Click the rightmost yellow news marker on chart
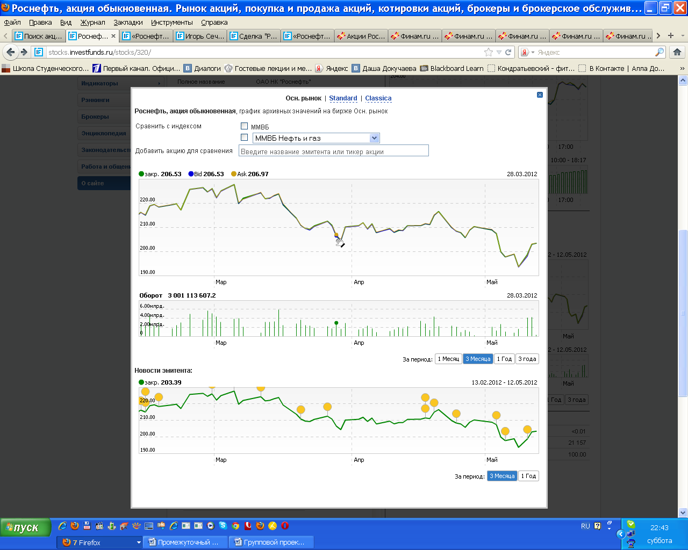The width and height of the screenshot is (688, 550). (x=527, y=430)
